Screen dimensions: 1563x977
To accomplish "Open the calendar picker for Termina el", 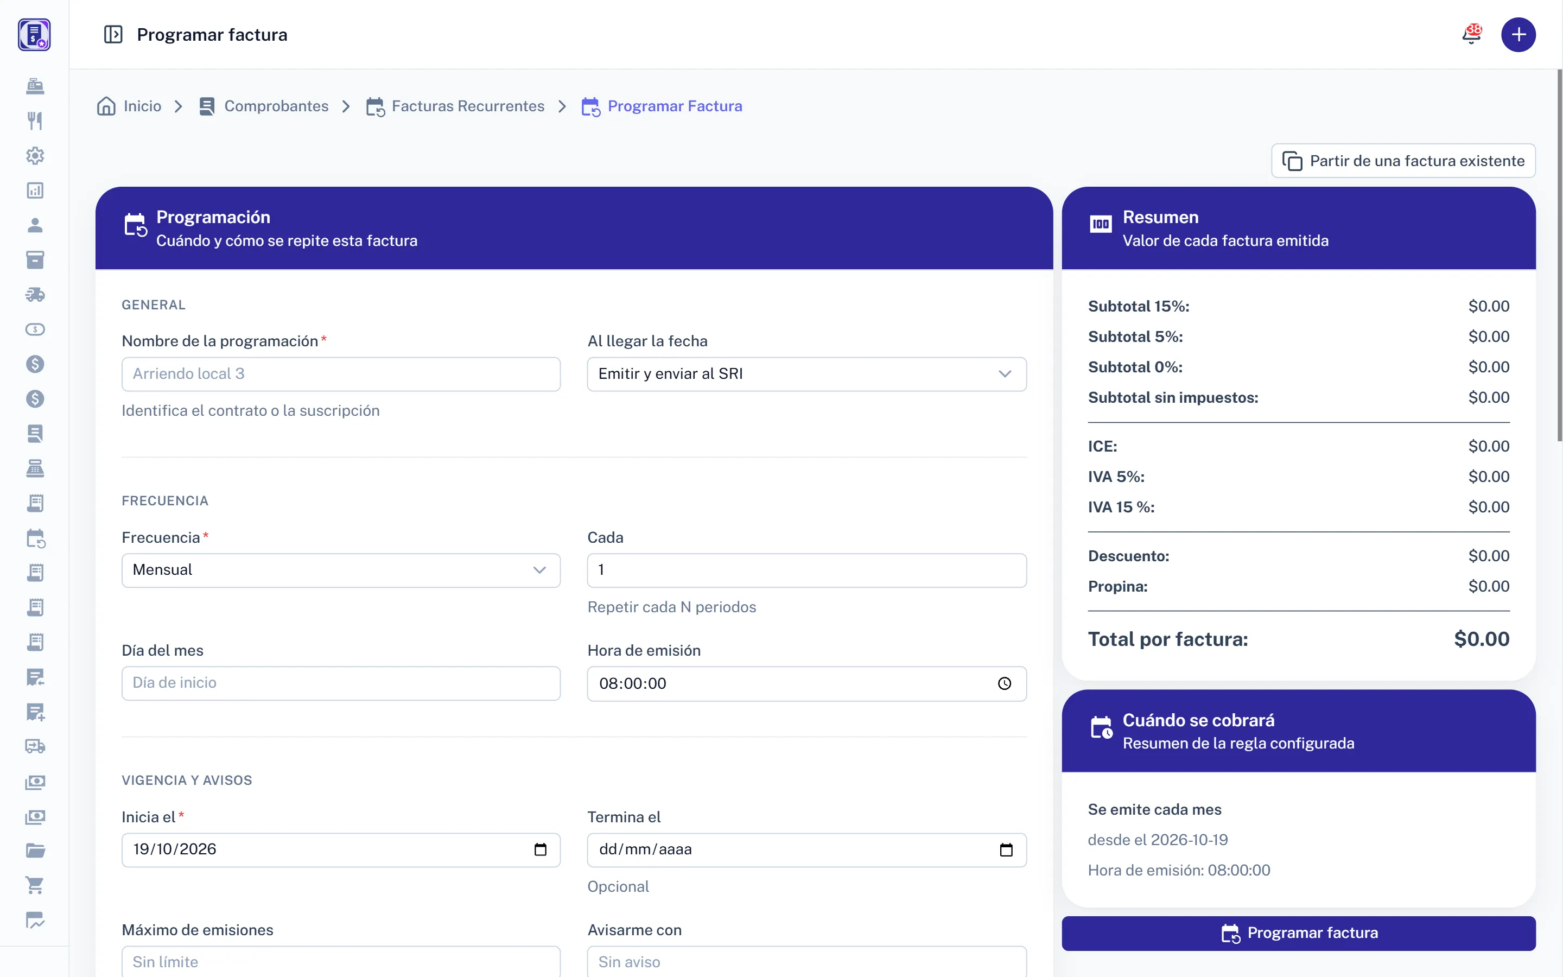I will 1006,849.
